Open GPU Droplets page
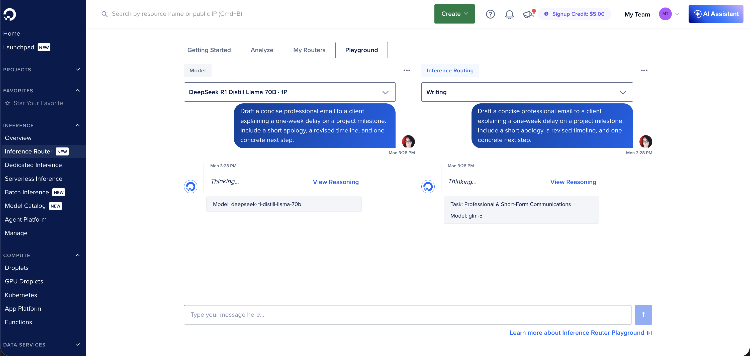The image size is (750, 356). [x=24, y=281]
